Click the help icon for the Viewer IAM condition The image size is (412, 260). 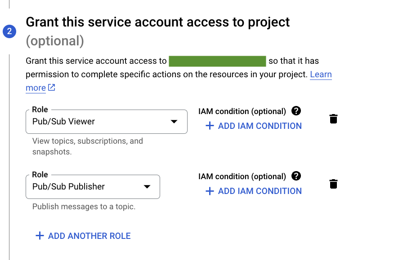(x=296, y=111)
